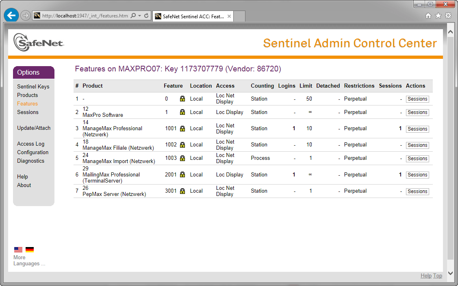Click PepMax Server (Netzwerk) product text
Viewport: 458px width, 286px height.
(114, 194)
